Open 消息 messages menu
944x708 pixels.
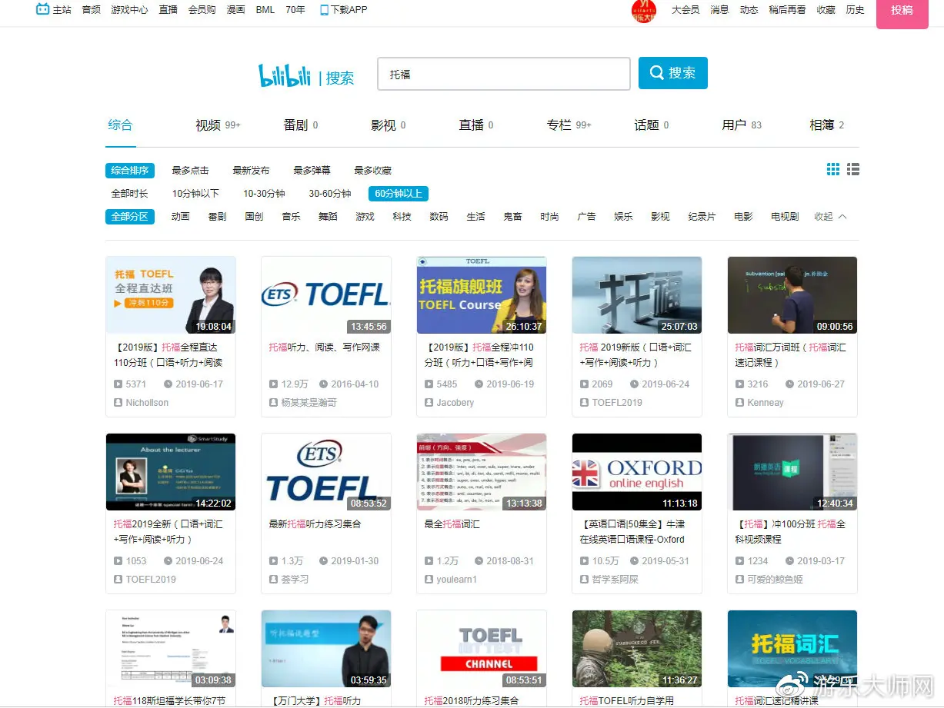[719, 10]
